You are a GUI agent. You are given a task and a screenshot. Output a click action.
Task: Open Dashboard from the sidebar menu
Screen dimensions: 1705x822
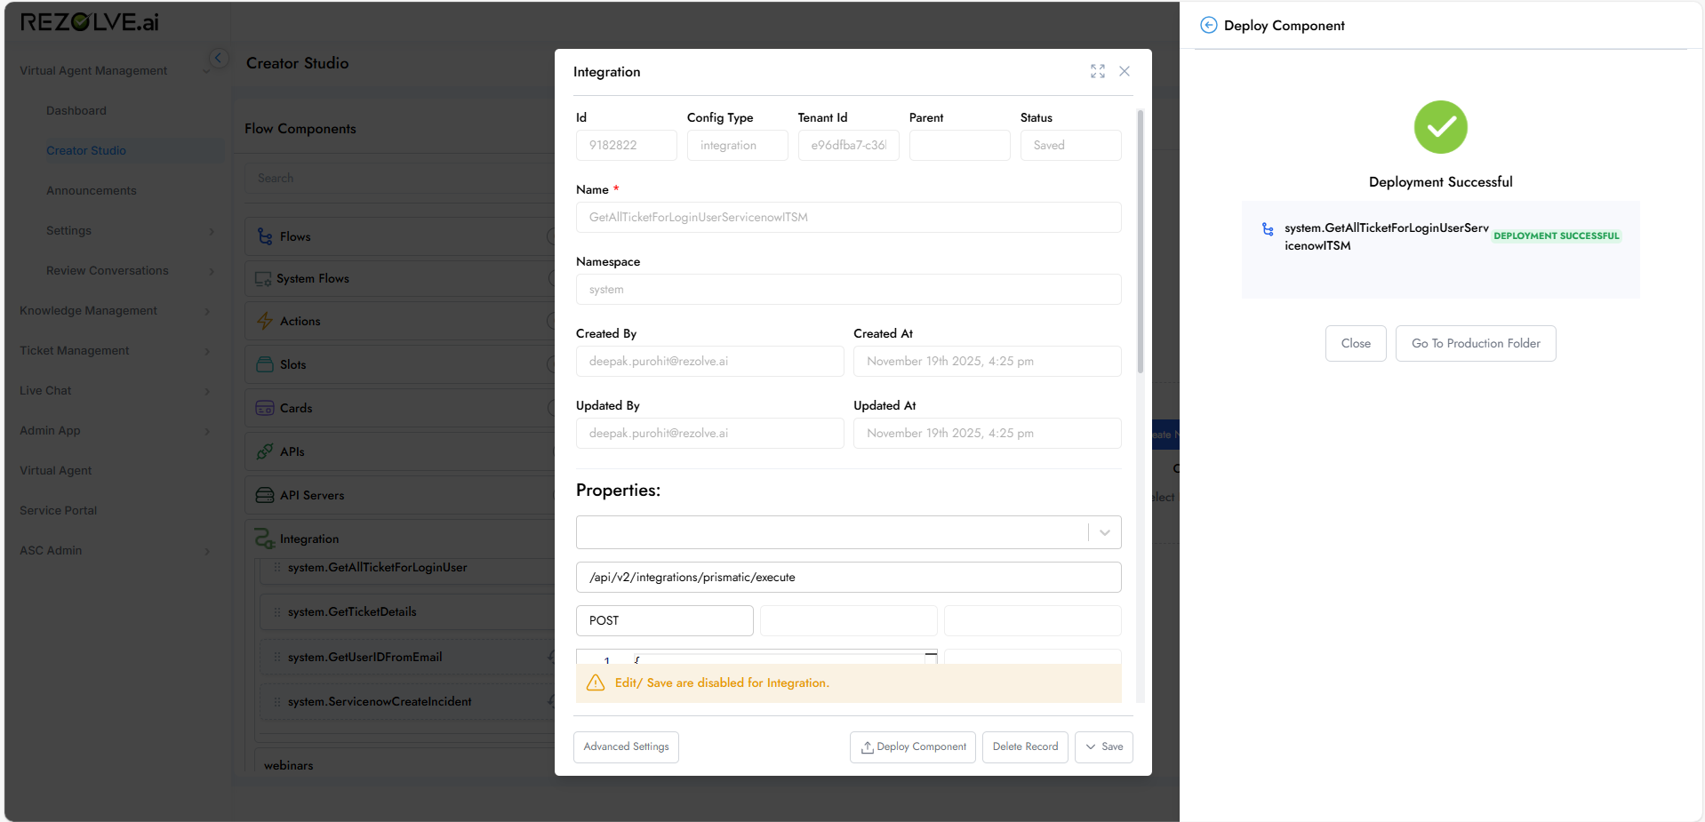(76, 111)
